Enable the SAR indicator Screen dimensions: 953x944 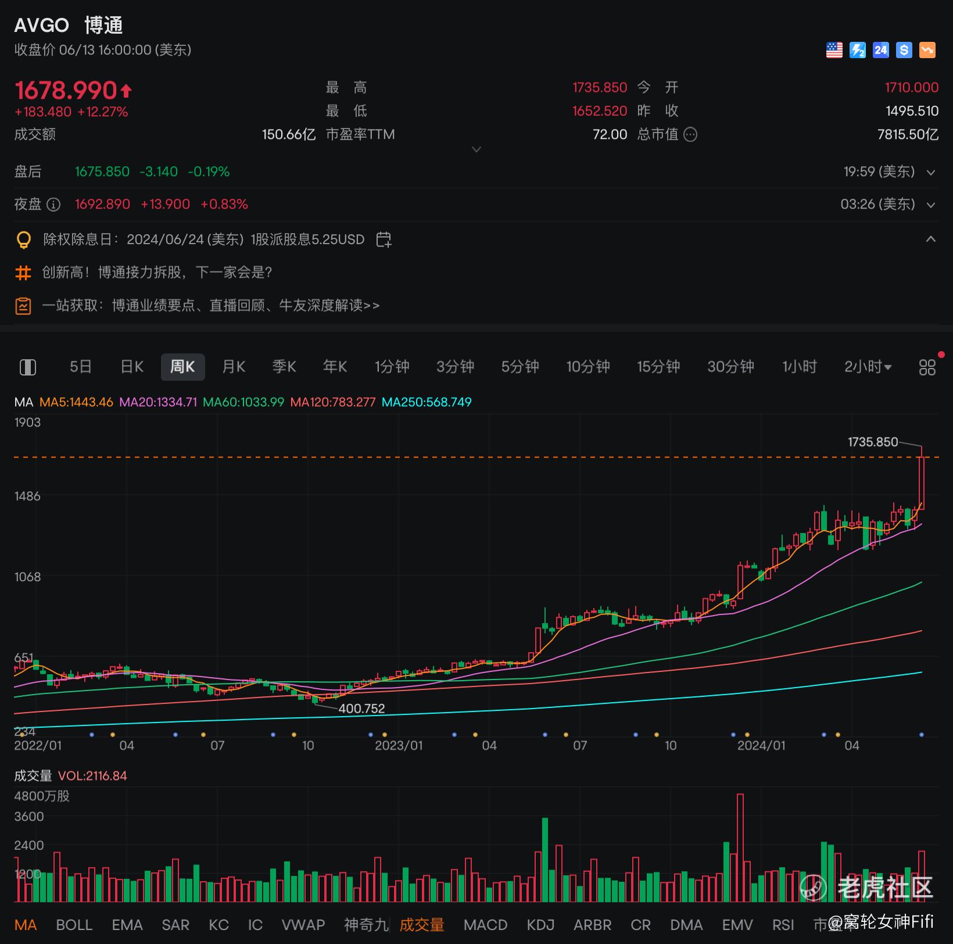coord(175,925)
